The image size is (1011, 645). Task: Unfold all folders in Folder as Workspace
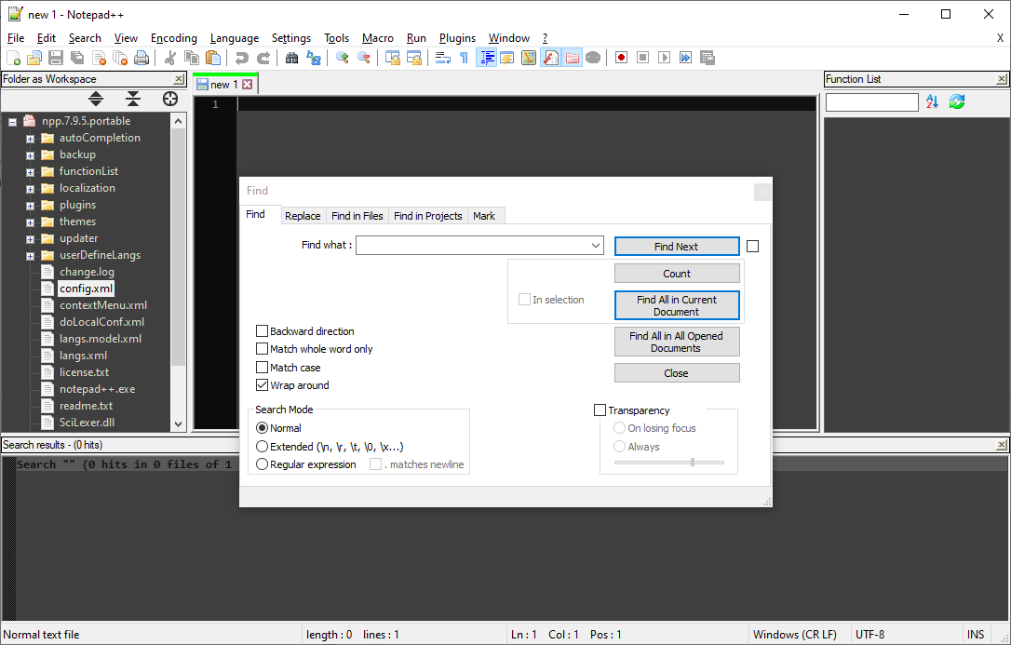(x=96, y=99)
